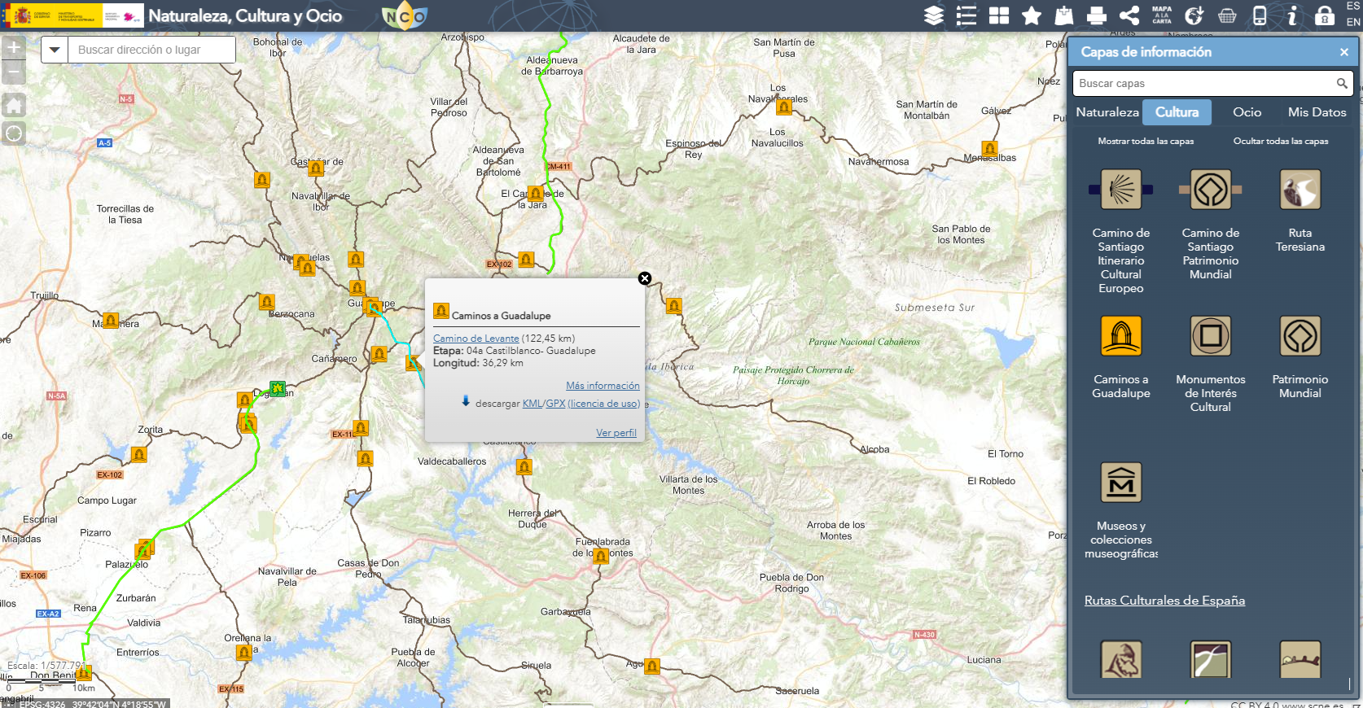Toggle the Caminos a Guadalupe layer icon
Image resolution: width=1363 pixels, height=708 pixels.
(1121, 336)
